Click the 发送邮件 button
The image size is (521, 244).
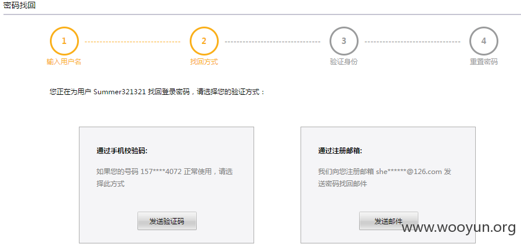tap(388, 221)
